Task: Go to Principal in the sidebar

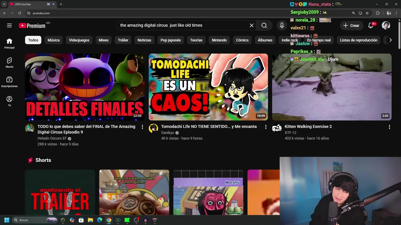Action: click(x=9, y=43)
